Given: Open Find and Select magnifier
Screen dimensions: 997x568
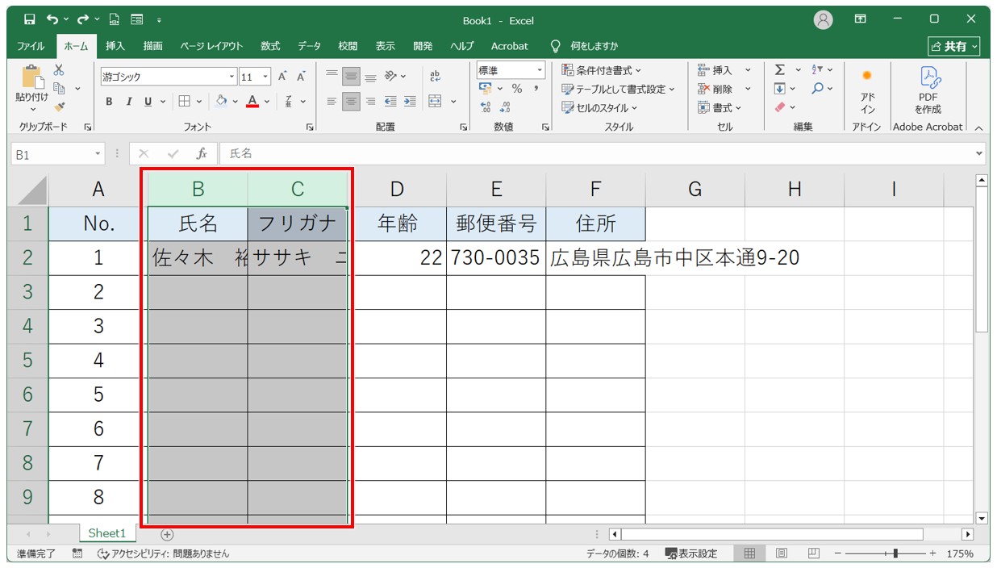Looking at the screenshot, I should click(817, 89).
